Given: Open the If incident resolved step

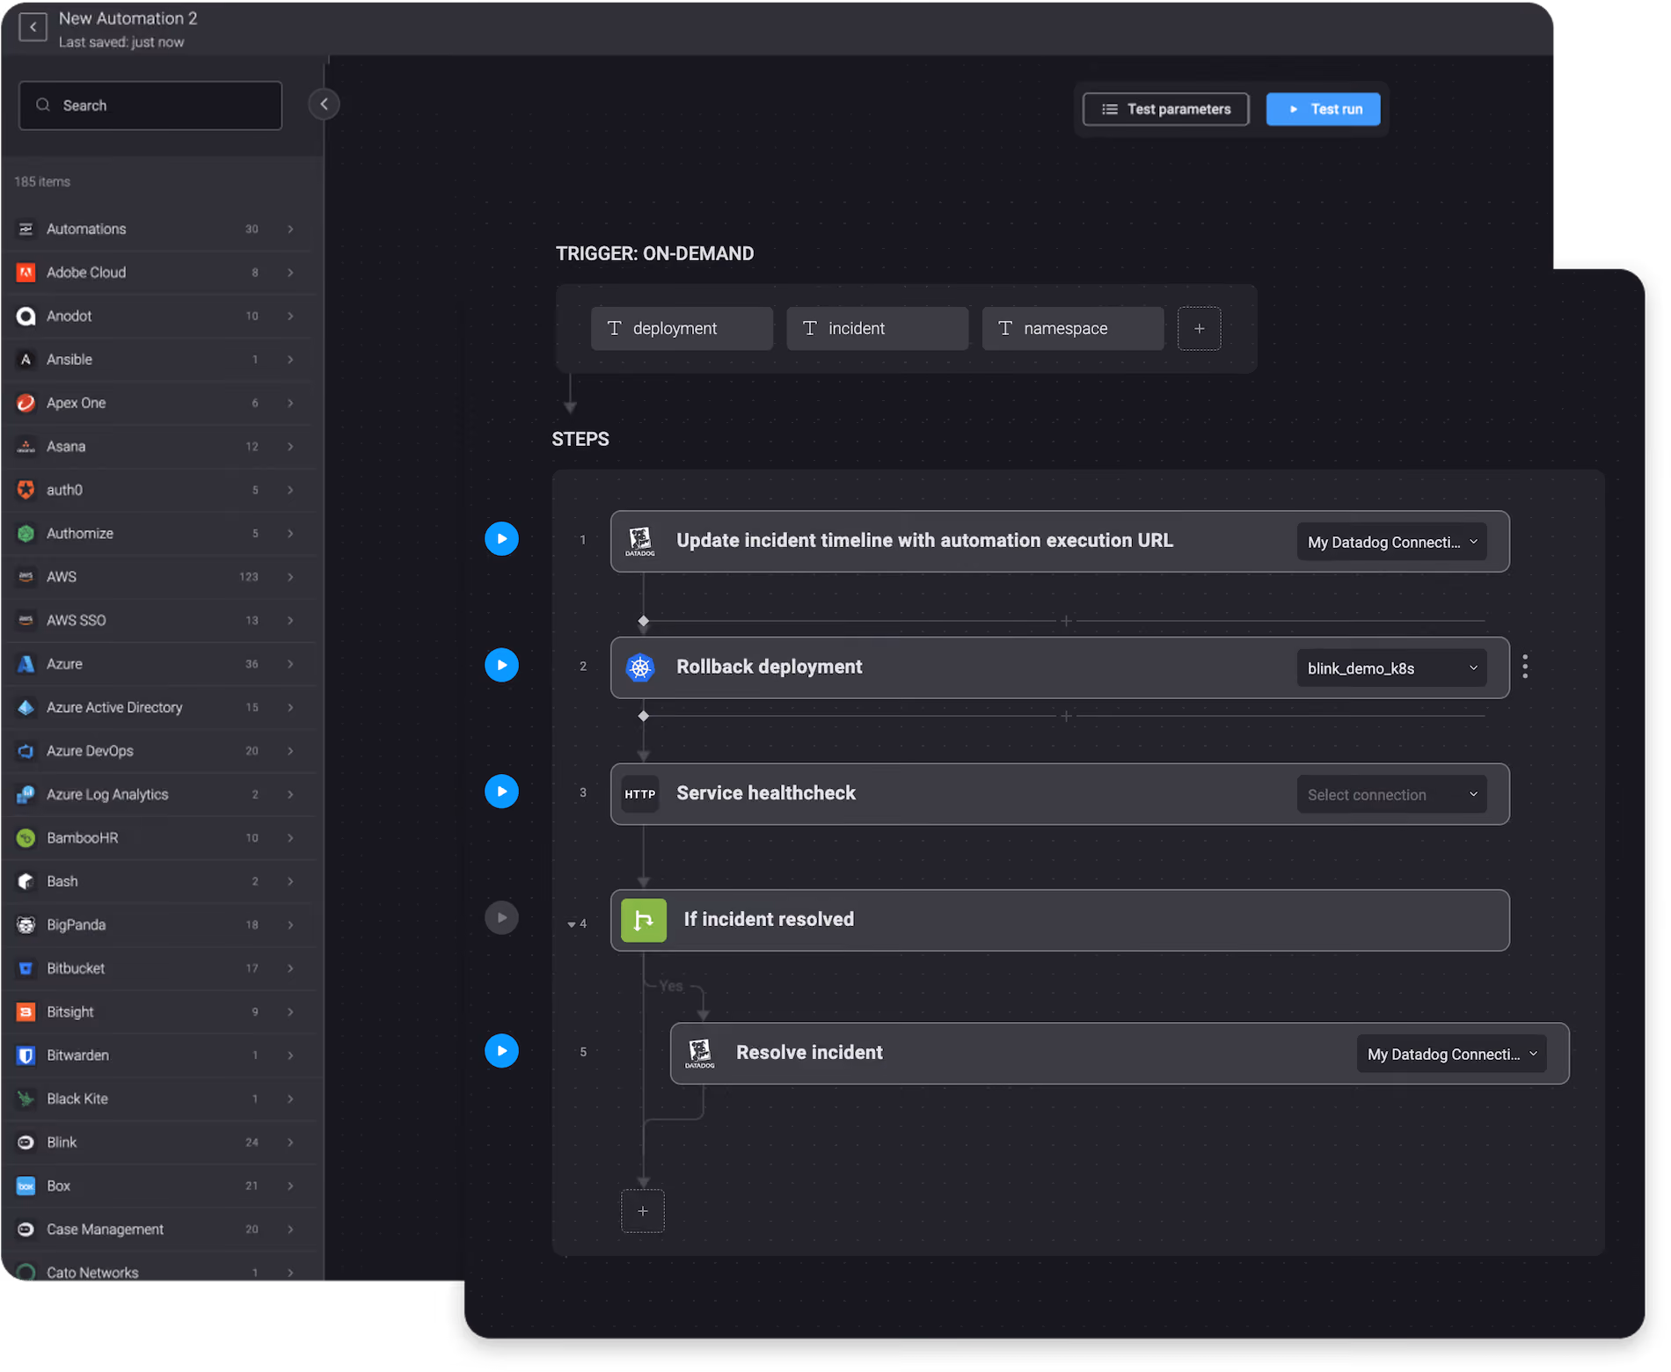Looking at the screenshot, I should pos(1060,920).
